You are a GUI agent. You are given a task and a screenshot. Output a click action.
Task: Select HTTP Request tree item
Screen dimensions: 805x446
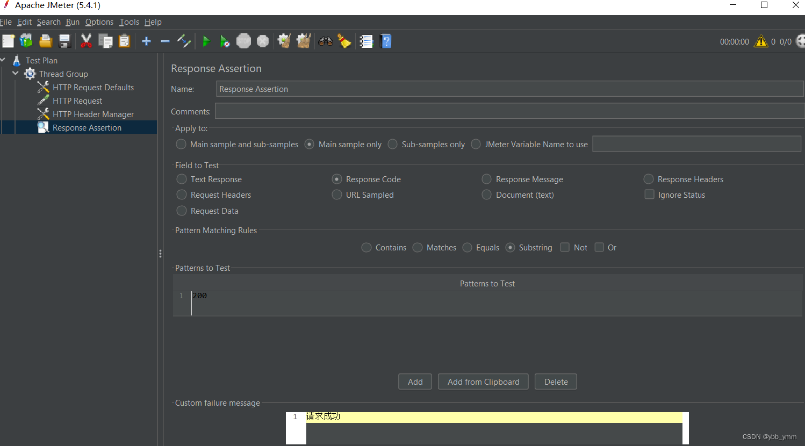tap(77, 100)
